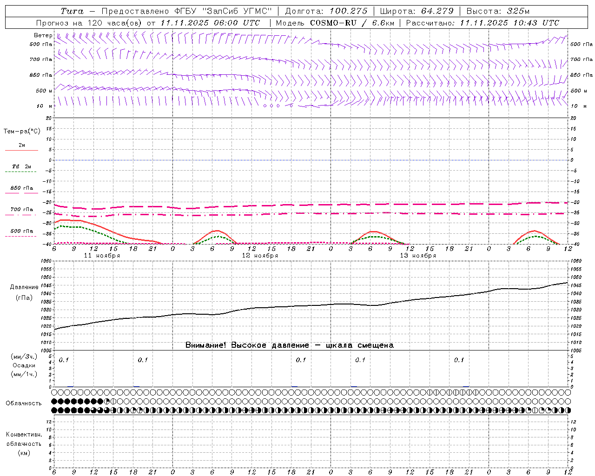Click the Конвективн. convective label
Image resolution: width=595 pixels, height=476 pixels.
[24, 435]
